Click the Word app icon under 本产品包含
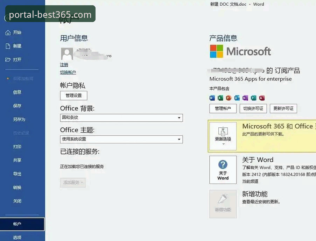The width and height of the screenshot is (316, 241). coord(212,98)
